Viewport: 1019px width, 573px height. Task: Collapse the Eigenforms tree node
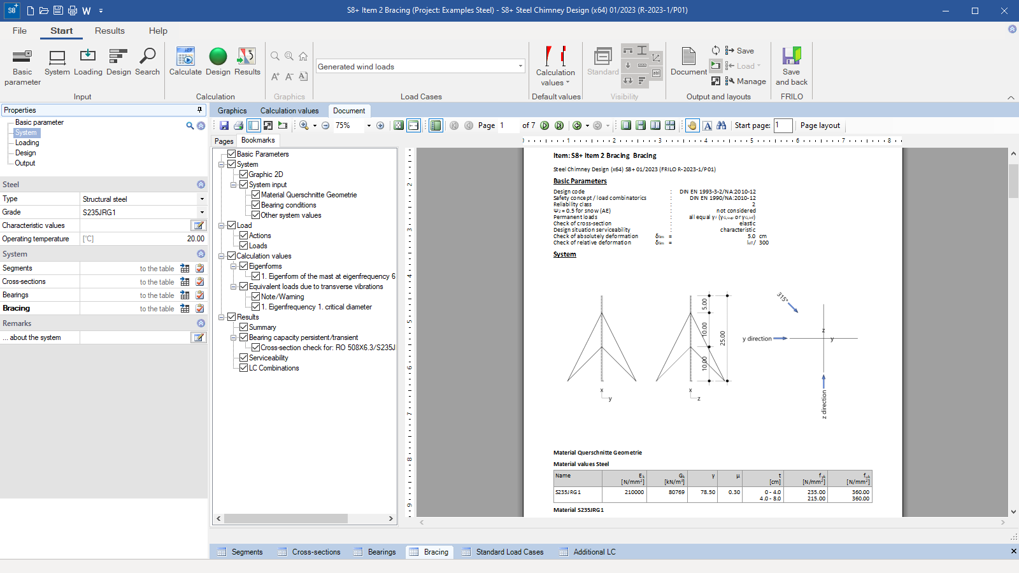(x=234, y=266)
